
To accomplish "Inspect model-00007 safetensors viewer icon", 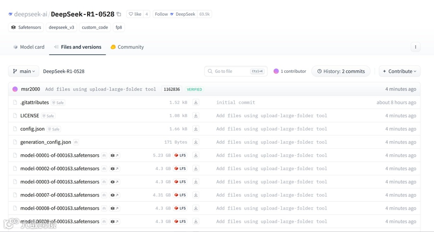I will click(x=114, y=195).
